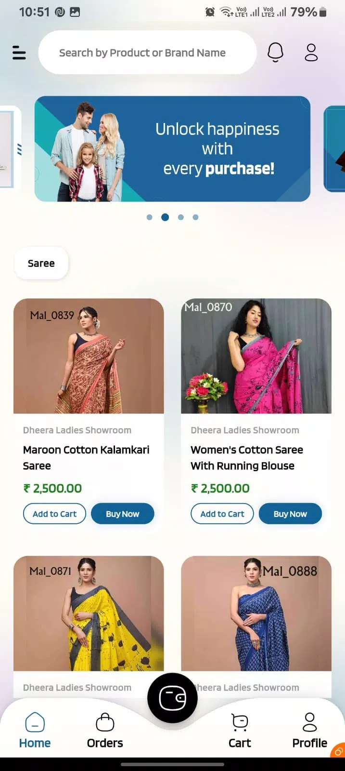This screenshot has width=345, height=771.
Task: Open the Unlock happiness promo banner
Action: coord(172,148)
